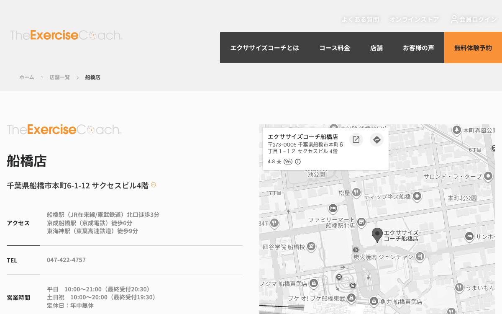This screenshot has width=502, height=314.
Task: Open よくある質問 link
Action: point(360,19)
